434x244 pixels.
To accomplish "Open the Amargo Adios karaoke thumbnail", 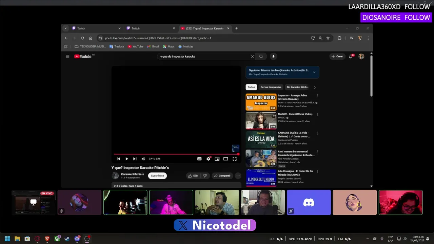I will pos(261,102).
